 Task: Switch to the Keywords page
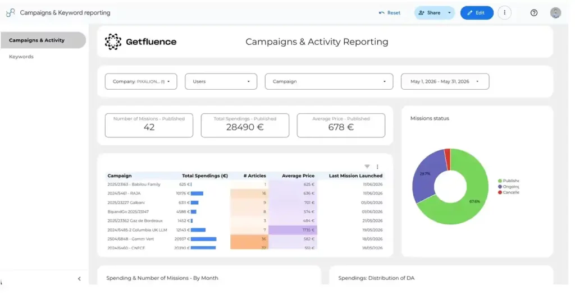21,57
